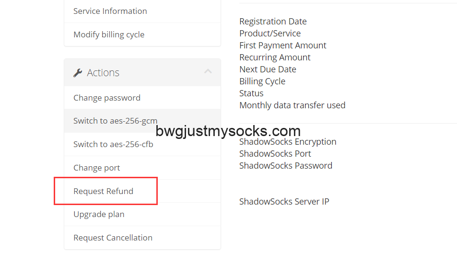Click the Monthly data transfer used label
Viewport: 457px width, 264px height.
292,105
